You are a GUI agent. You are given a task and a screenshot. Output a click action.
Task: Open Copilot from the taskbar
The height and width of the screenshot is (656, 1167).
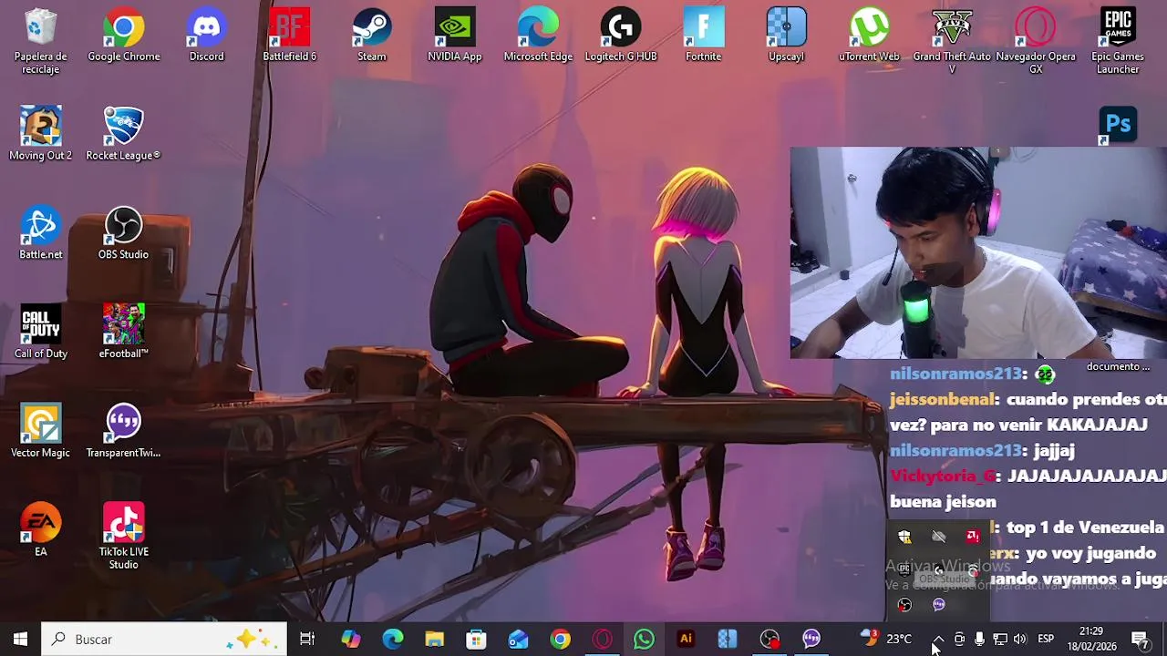(x=350, y=640)
